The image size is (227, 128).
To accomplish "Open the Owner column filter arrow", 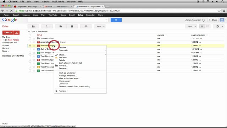I will tap(166, 35).
